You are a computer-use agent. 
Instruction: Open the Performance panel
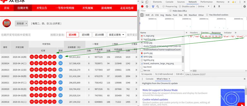pyautogui.click(x=207, y=2)
